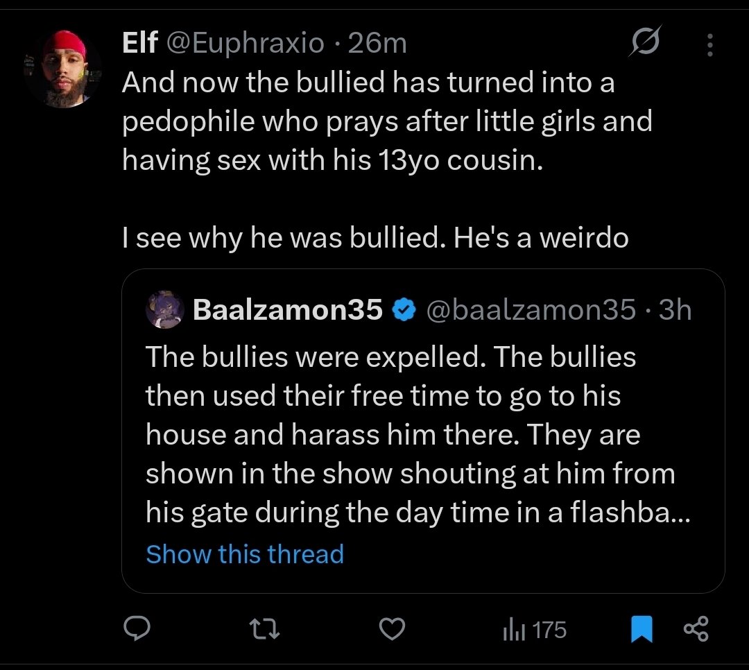Toggle the blue bookmark icon
This screenshot has height=670, width=749.
(642, 629)
